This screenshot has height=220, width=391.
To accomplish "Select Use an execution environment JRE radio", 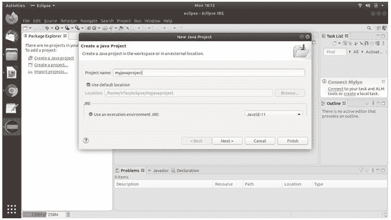I will pyautogui.click(x=91, y=115).
